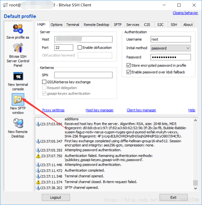The image size is (202, 205).
Task: Switch to the Options tab
Action: coord(57,24)
